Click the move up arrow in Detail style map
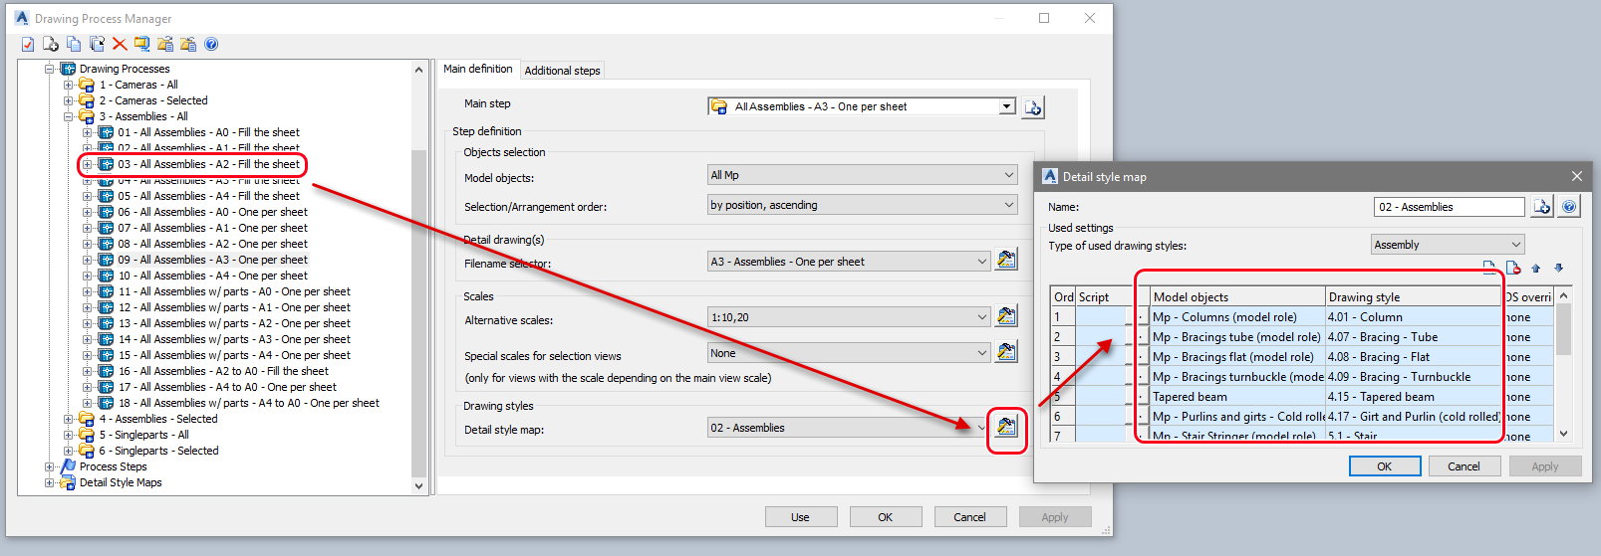This screenshot has height=556, width=1601. coord(1535,268)
